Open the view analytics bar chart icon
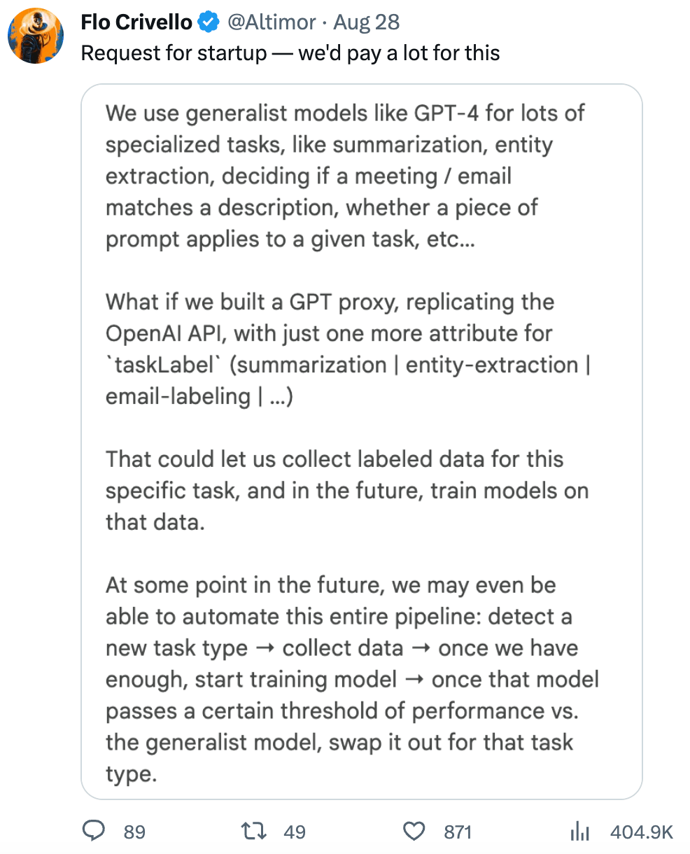Image resolution: width=690 pixels, height=854 pixels. click(x=580, y=831)
